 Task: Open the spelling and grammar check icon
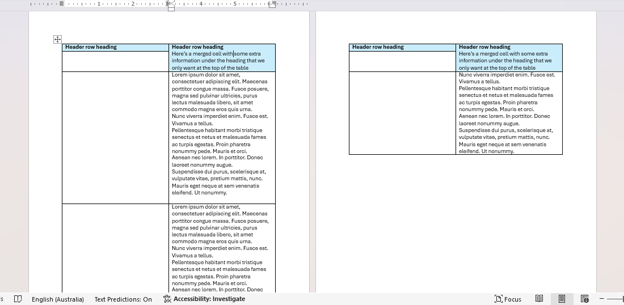pyautogui.click(x=18, y=299)
